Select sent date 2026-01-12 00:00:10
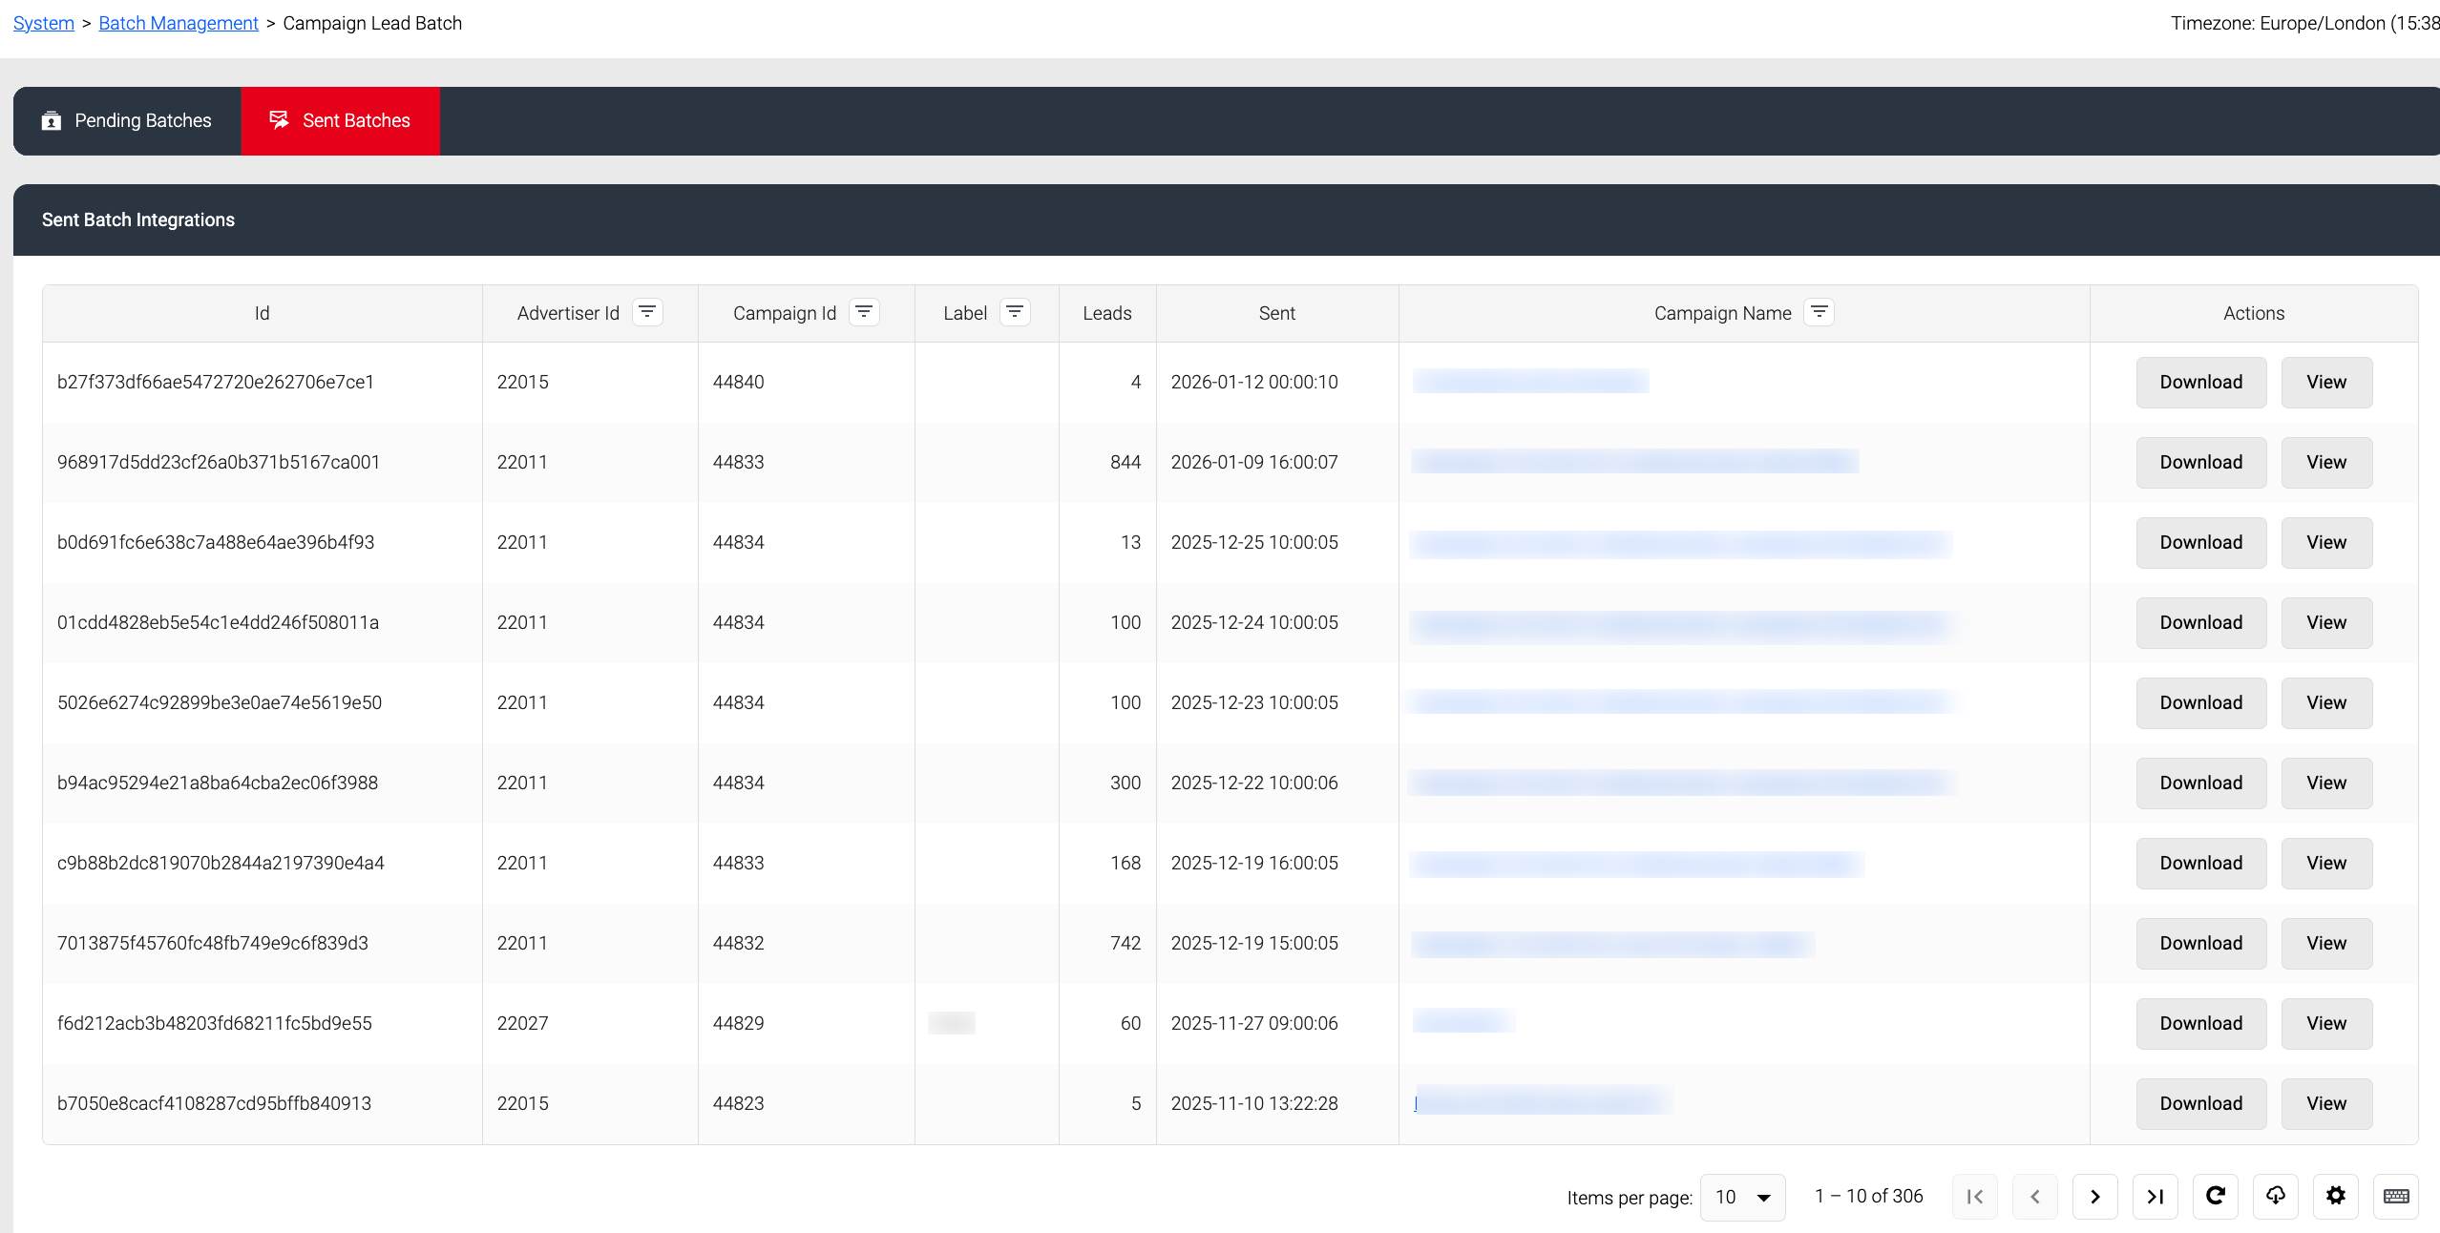This screenshot has width=2440, height=1233. tap(1254, 382)
